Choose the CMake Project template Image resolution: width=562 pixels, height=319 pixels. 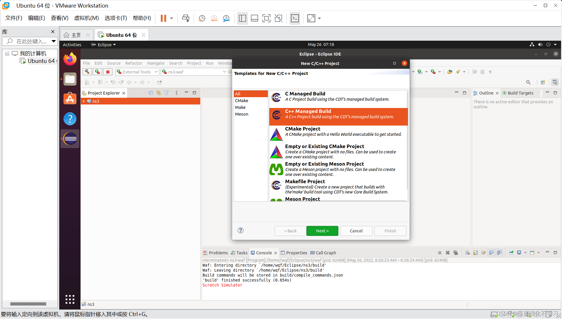338,134
